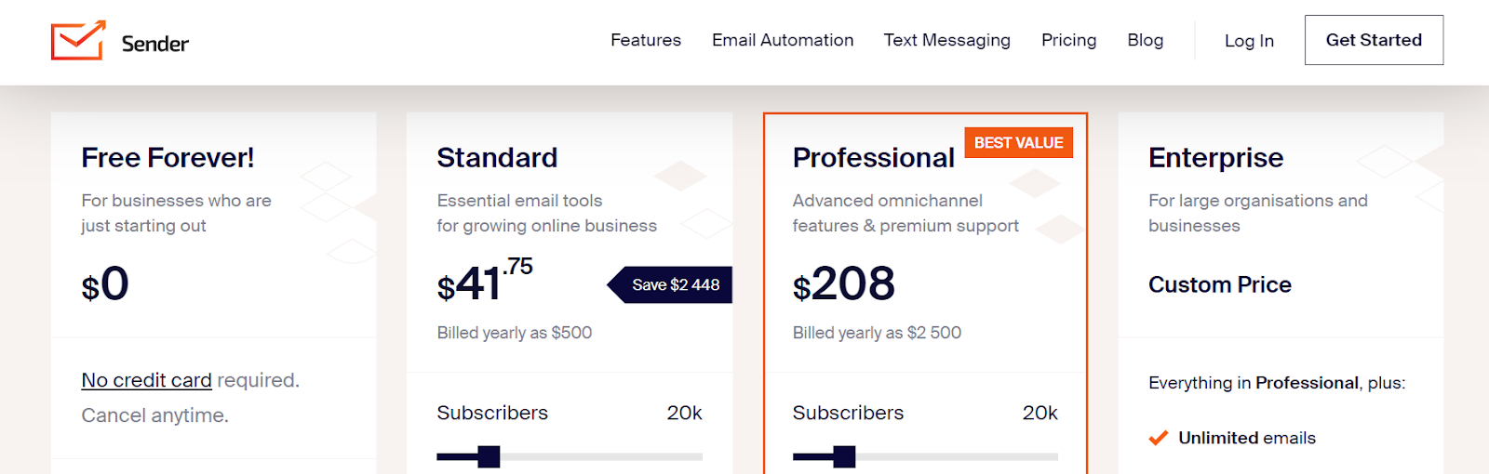Click the Log In link
The image size is (1489, 474).
point(1249,41)
